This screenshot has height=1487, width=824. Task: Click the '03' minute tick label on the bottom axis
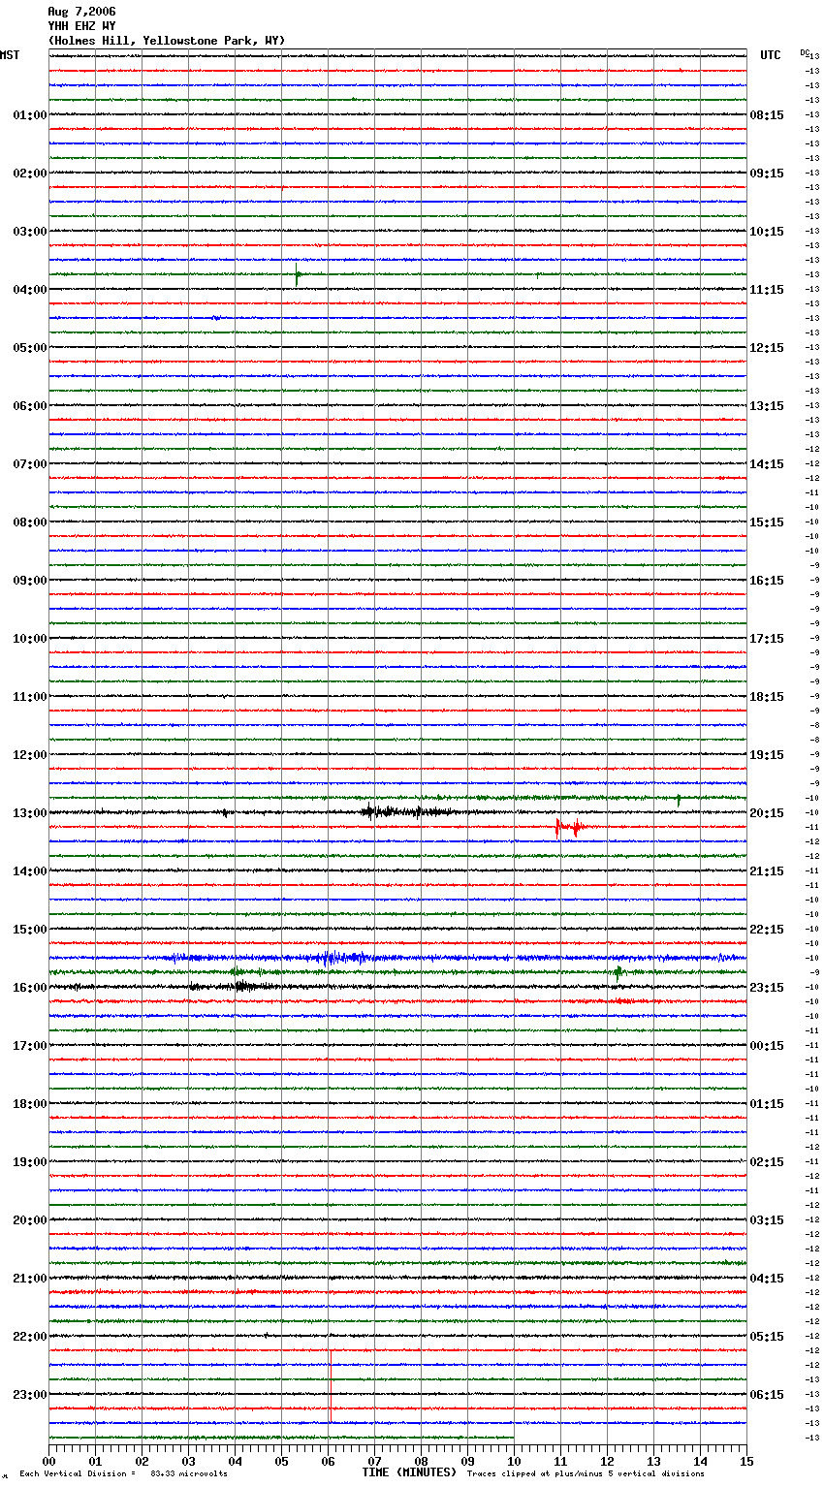(x=188, y=1461)
